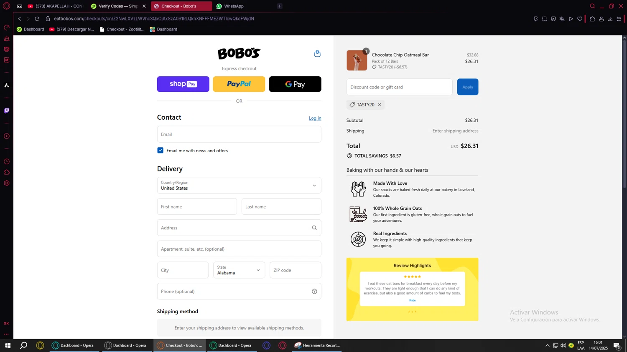Go back to the previous page
627x352 pixels.
point(20,19)
